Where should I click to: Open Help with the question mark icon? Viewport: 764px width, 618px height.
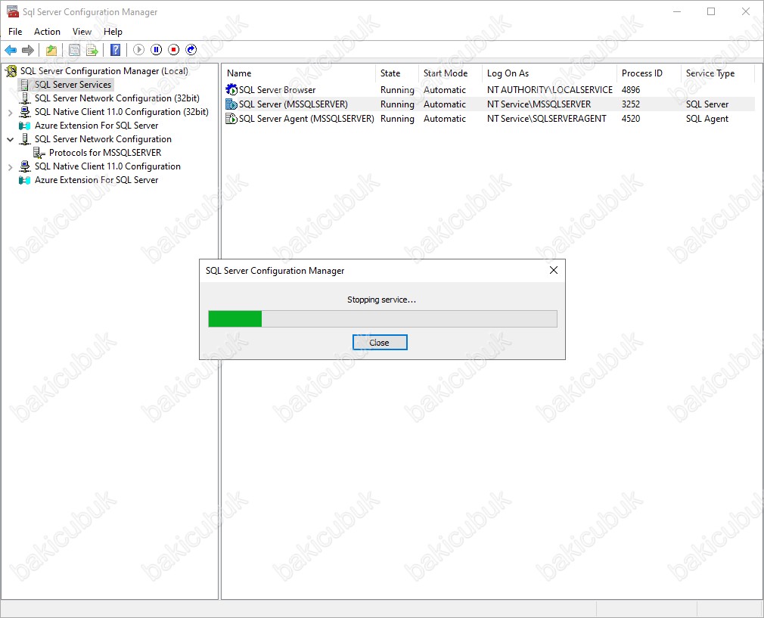pyautogui.click(x=116, y=50)
